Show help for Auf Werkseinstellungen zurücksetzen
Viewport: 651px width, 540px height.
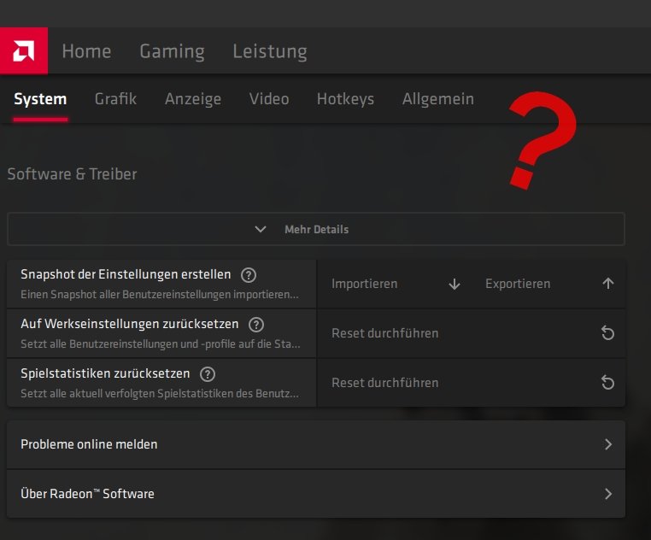[x=256, y=325]
